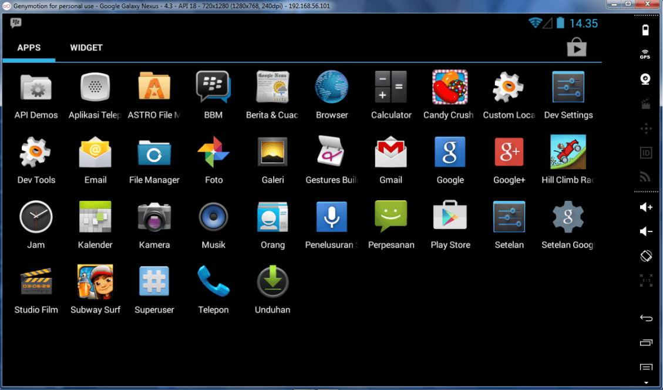This screenshot has height=390, width=663.
Task: Open Android menu via Genymotion sidebar
Action: (646, 367)
